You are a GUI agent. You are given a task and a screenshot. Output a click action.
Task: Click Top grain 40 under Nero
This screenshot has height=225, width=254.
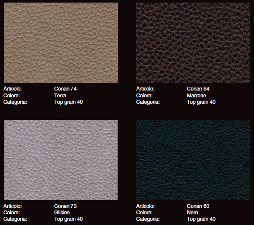[x=201, y=219]
